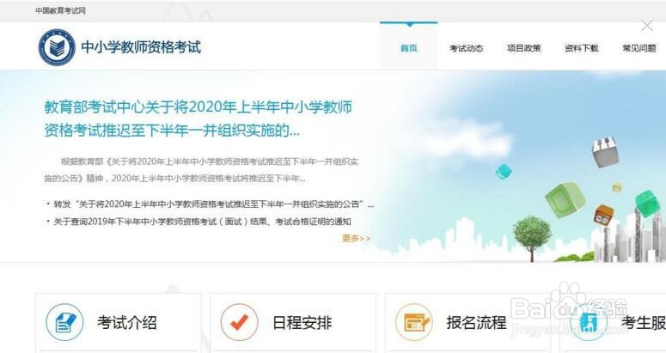Viewport: 666px width, 353px height.
Task: Click the 报名流程 orange form icon
Action: (x=414, y=322)
